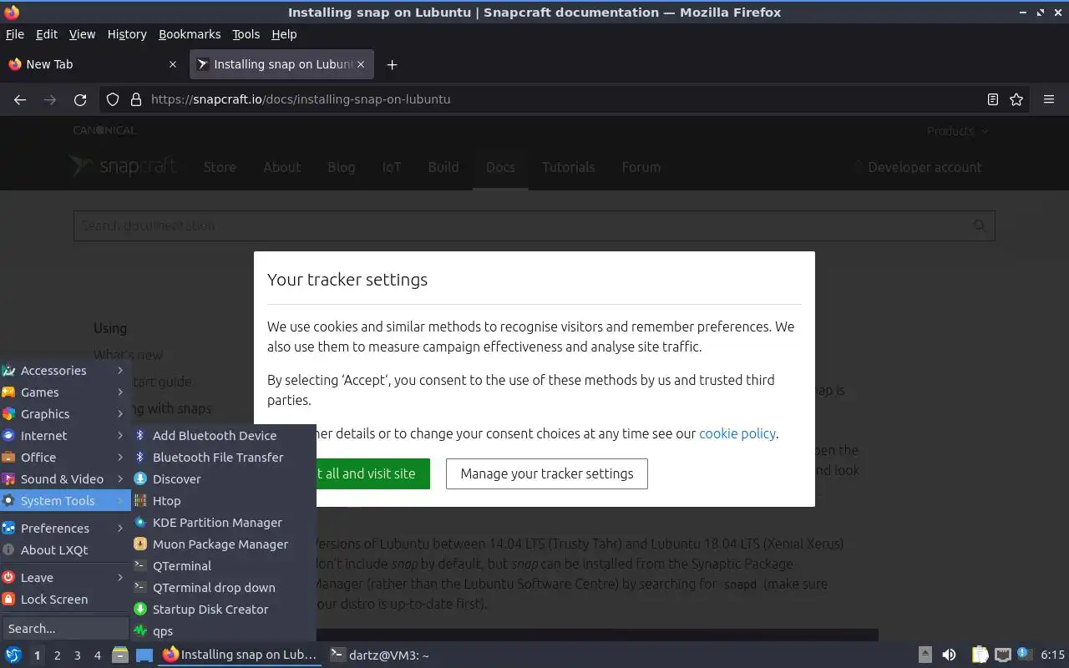This screenshot has width=1069, height=668.
Task: Launch QTerminal
Action: 223,565
